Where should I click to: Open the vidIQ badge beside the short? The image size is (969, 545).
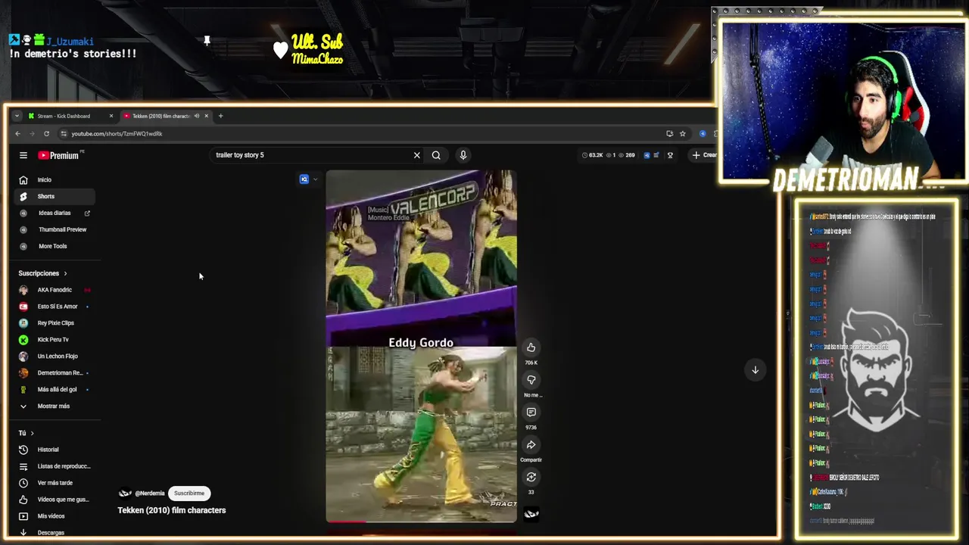point(304,179)
